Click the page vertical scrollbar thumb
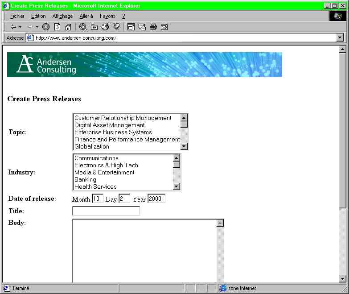Viewport: 349px width, 294px height. [x=343, y=130]
